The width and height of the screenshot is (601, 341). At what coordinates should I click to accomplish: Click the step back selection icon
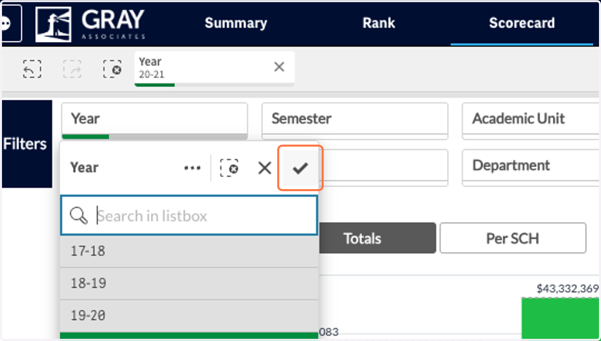[32, 69]
